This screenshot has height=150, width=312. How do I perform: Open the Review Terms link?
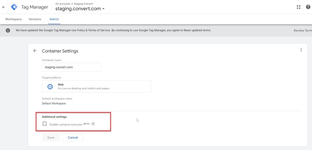(303, 31)
